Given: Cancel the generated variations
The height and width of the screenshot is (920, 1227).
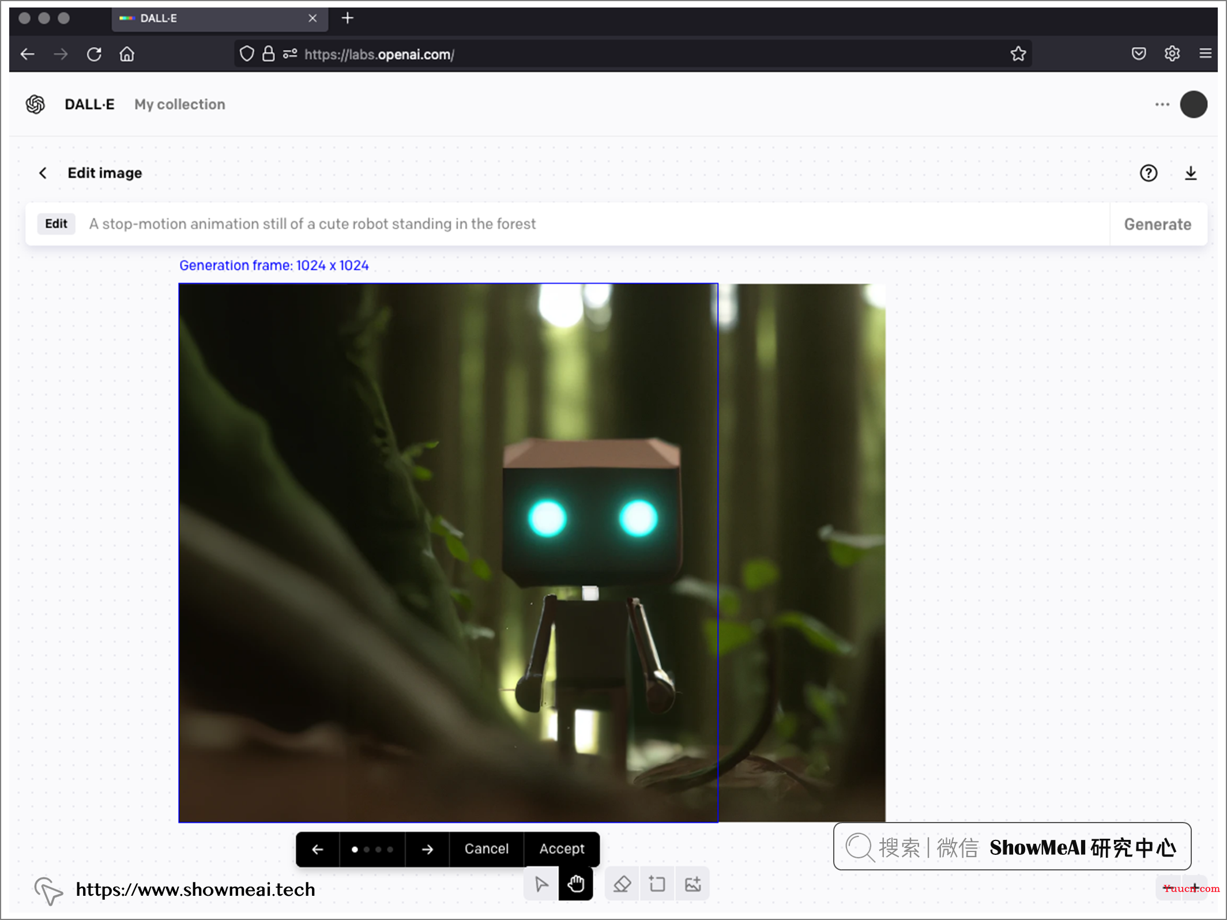Looking at the screenshot, I should pos(487,849).
